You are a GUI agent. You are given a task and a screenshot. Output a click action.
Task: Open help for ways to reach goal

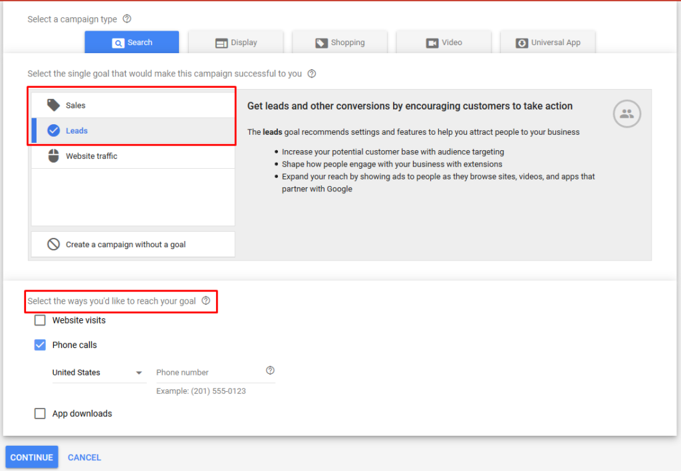click(206, 300)
